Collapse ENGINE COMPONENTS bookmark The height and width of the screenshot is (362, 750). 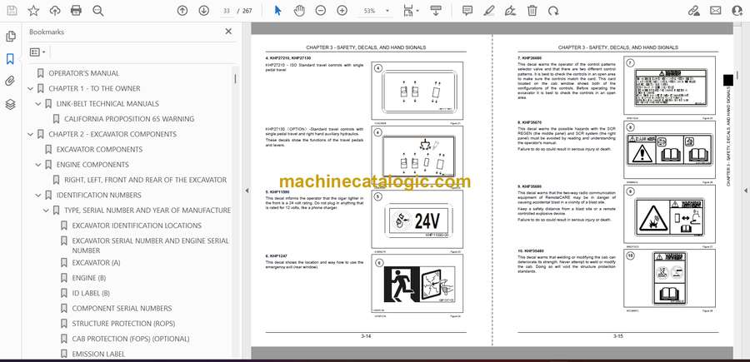pyautogui.click(x=38, y=165)
